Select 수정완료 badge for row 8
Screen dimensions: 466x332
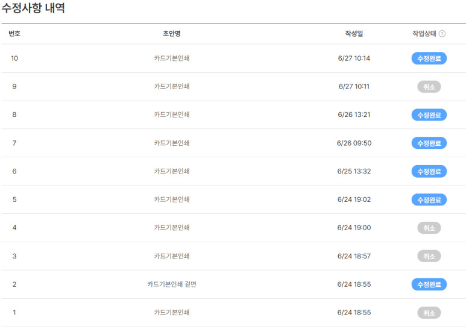click(x=429, y=115)
